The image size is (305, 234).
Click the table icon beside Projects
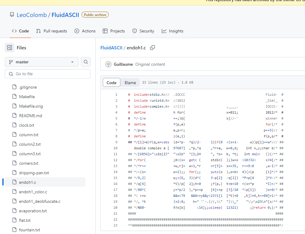[105, 31]
